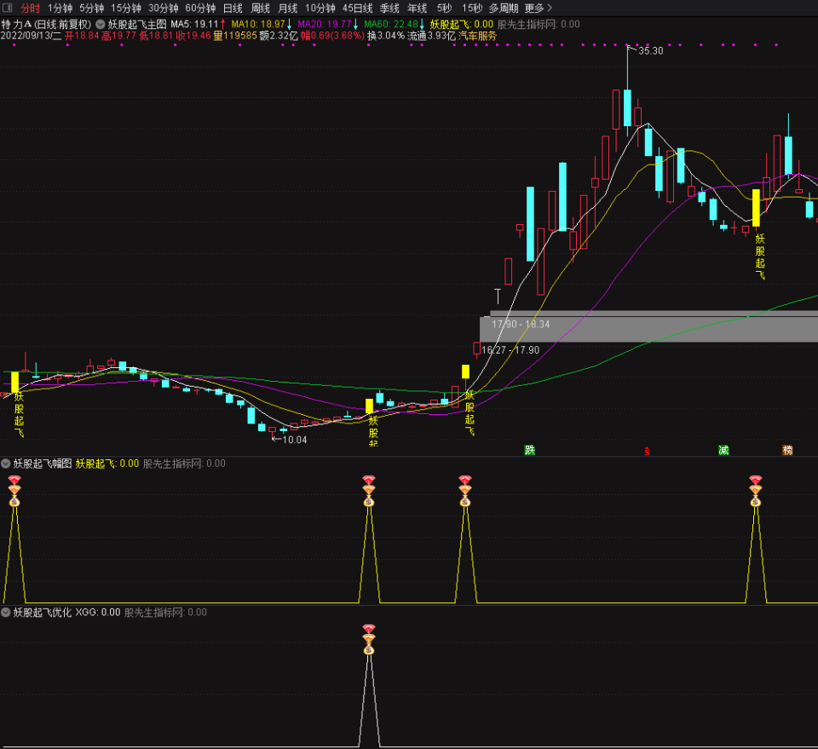The image size is (818, 749).
Task: Select the 60分钟 period tab
Action: [201, 9]
